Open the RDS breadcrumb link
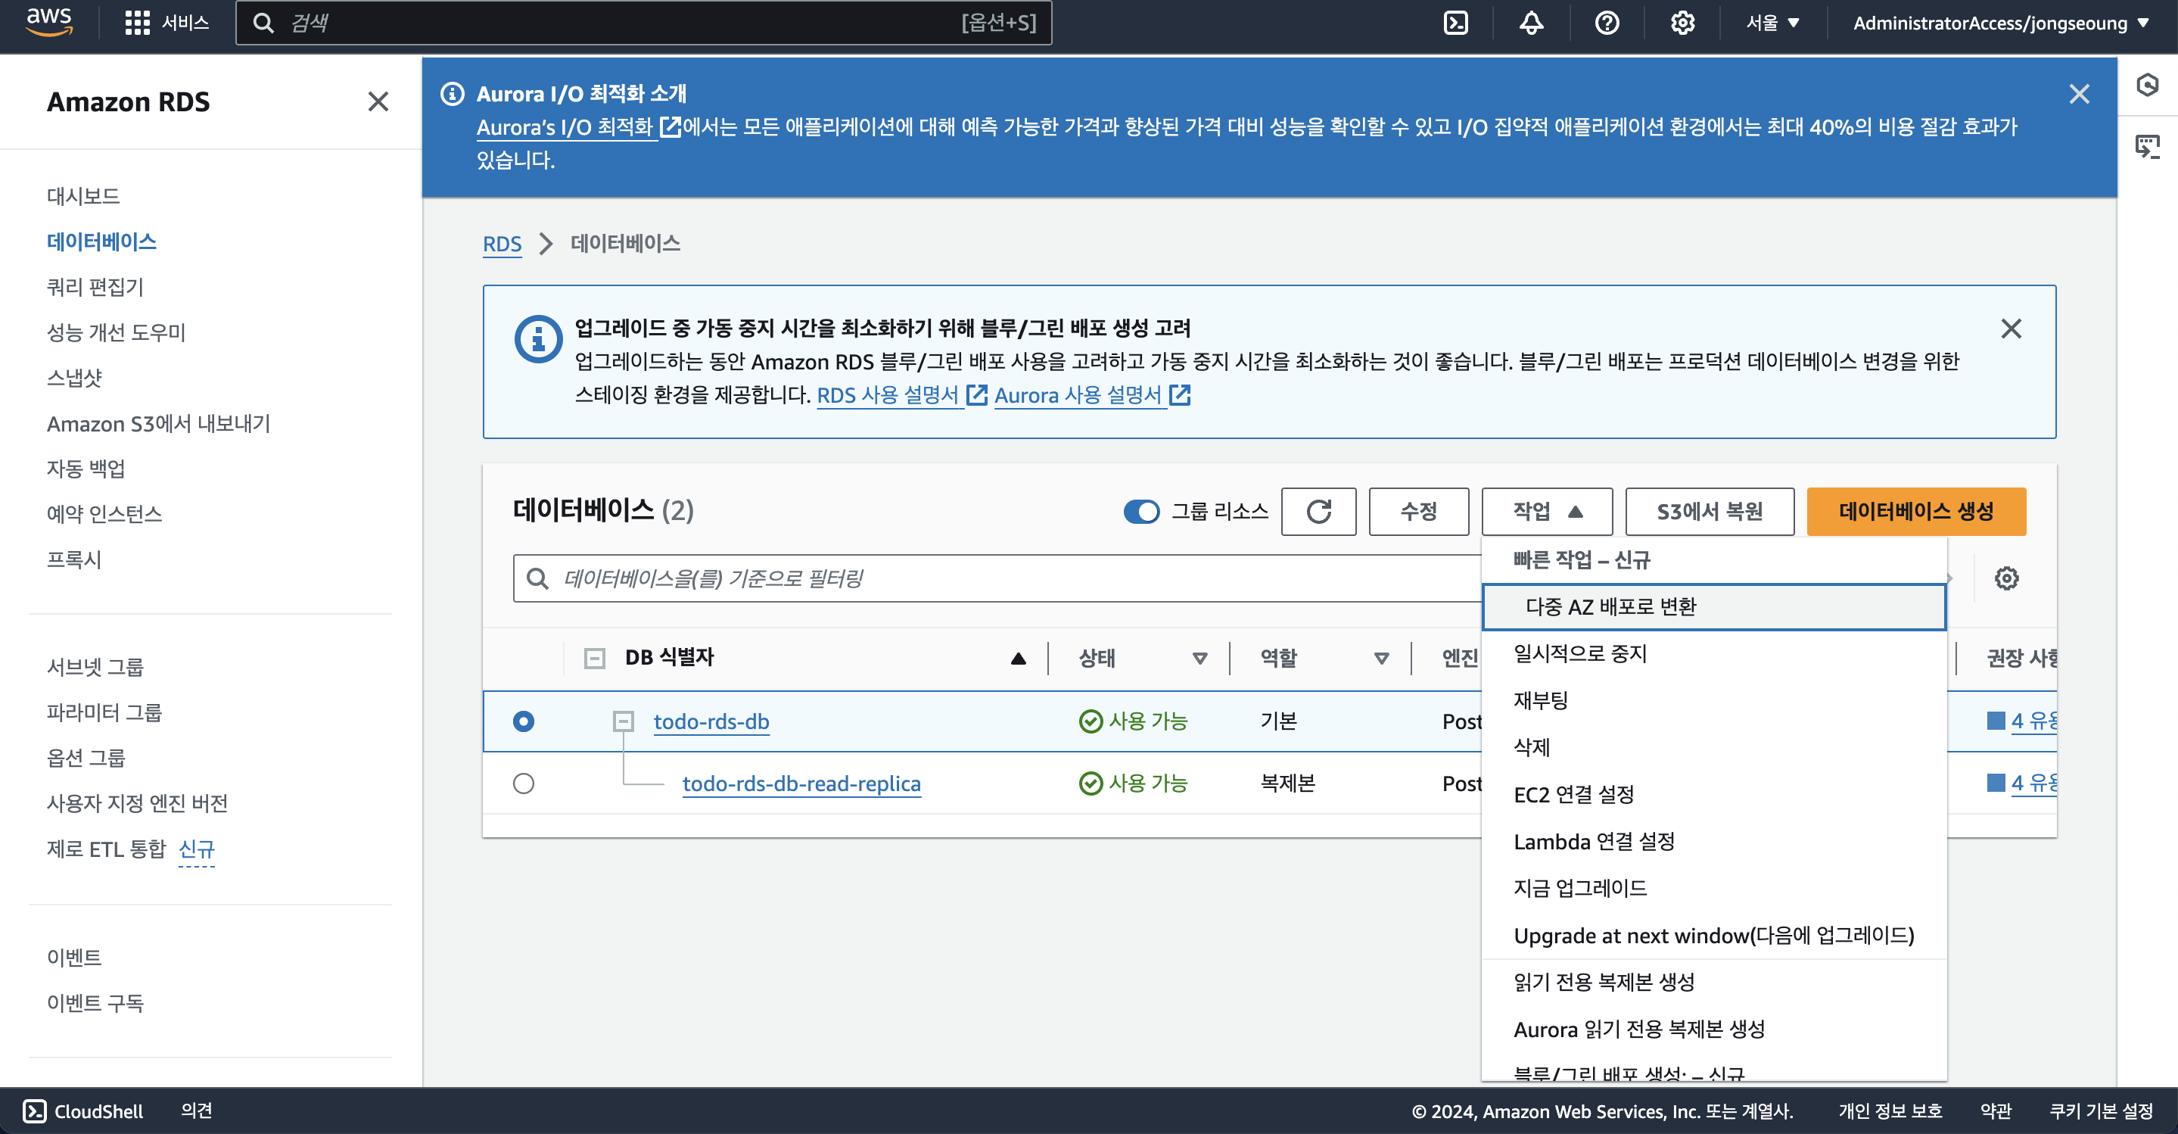Screen dimensions: 2178x1134 coord(502,244)
